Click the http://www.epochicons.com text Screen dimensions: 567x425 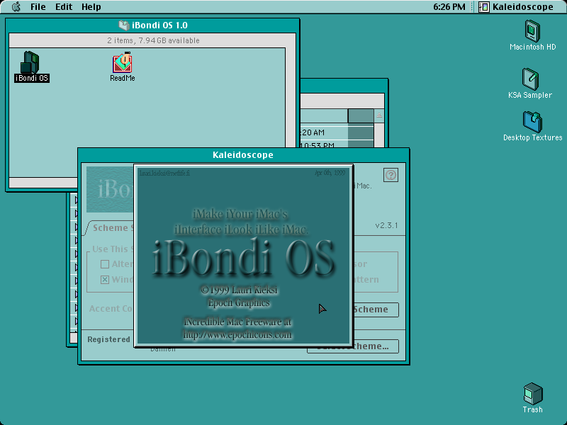[237, 334]
